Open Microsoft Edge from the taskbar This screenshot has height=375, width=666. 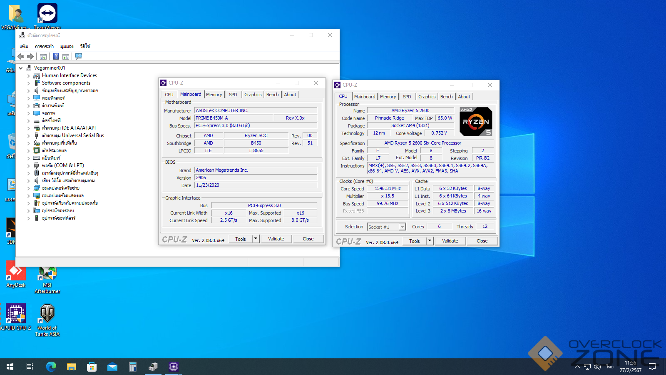(51, 367)
